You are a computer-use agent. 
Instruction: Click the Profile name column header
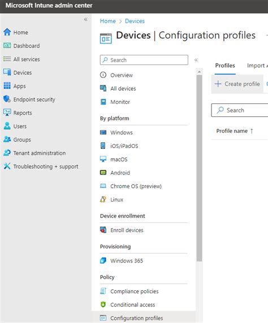tap(232, 131)
